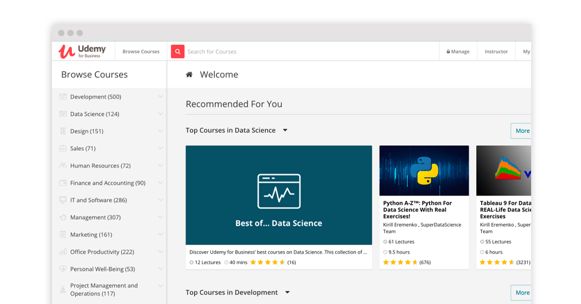This screenshot has width=581, height=304.
Task: Click the lock icon next to Manage
Action: pyautogui.click(x=448, y=51)
